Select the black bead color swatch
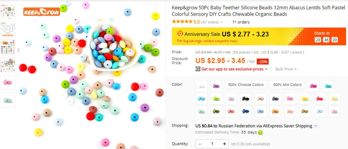 tap(246, 99)
